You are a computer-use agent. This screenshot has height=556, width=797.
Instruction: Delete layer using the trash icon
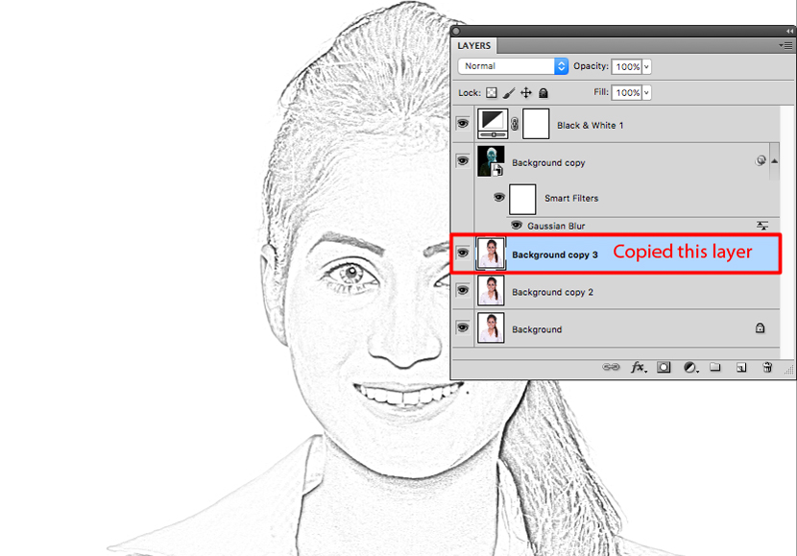click(x=767, y=367)
